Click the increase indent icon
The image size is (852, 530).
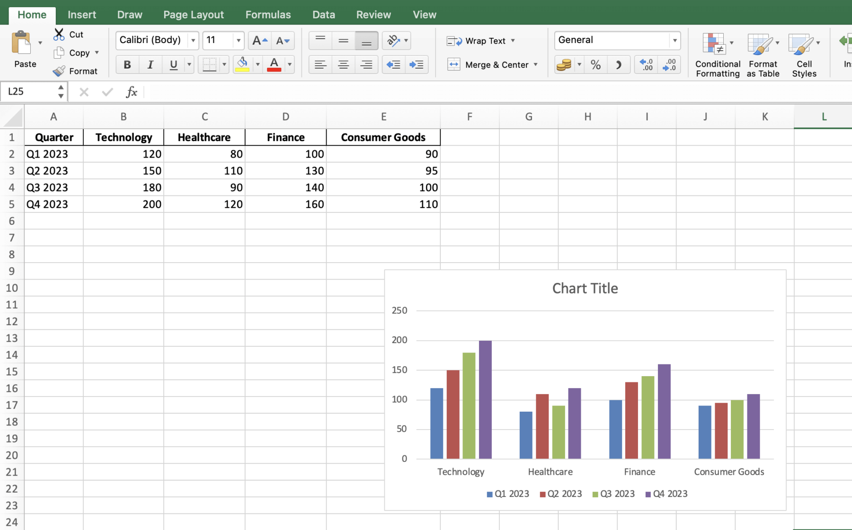coord(416,65)
